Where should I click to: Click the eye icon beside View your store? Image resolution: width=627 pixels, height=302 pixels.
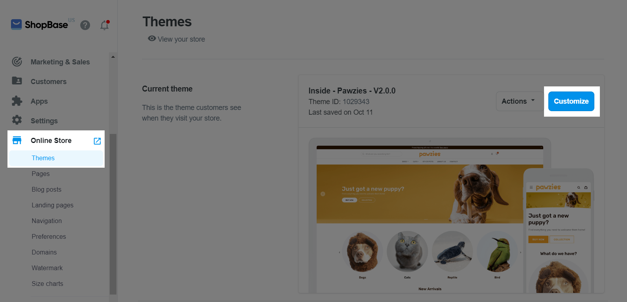(x=152, y=38)
